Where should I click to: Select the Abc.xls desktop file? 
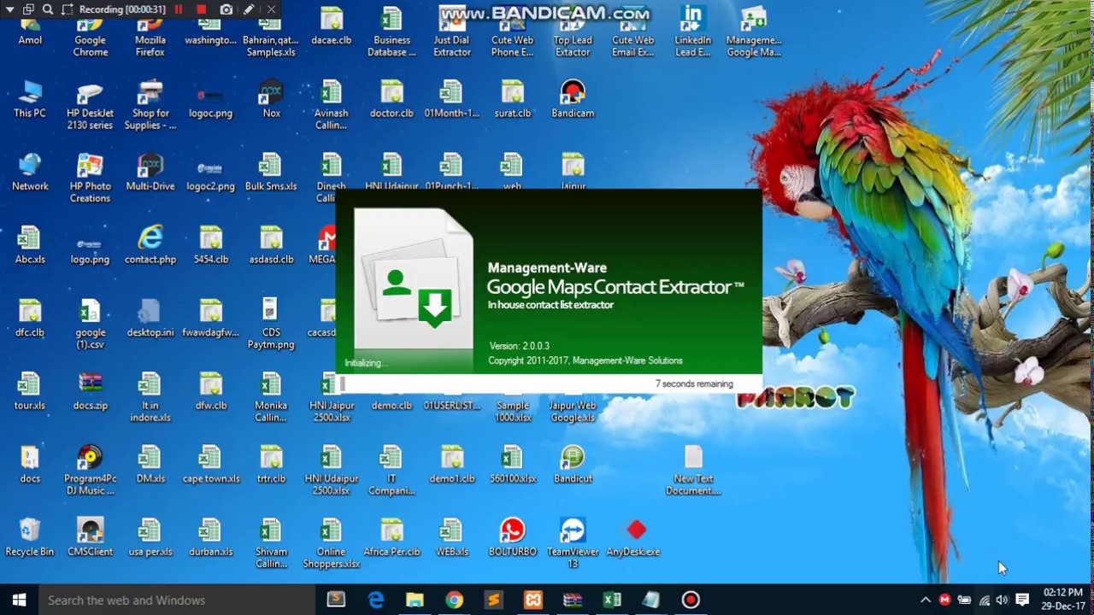[x=30, y=246]
